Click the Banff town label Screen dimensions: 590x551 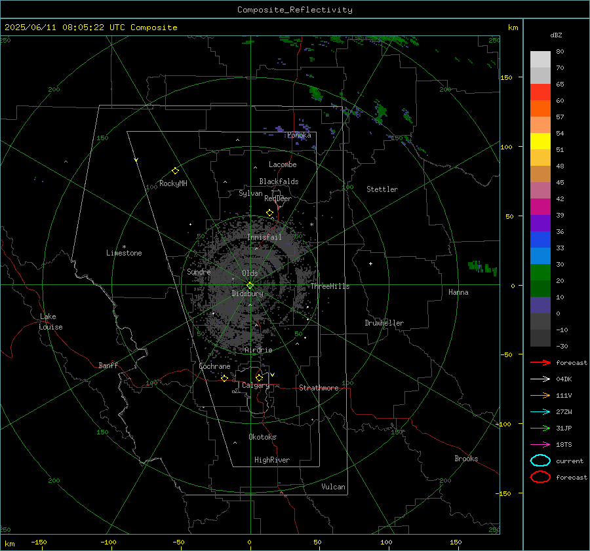[108, 365]
